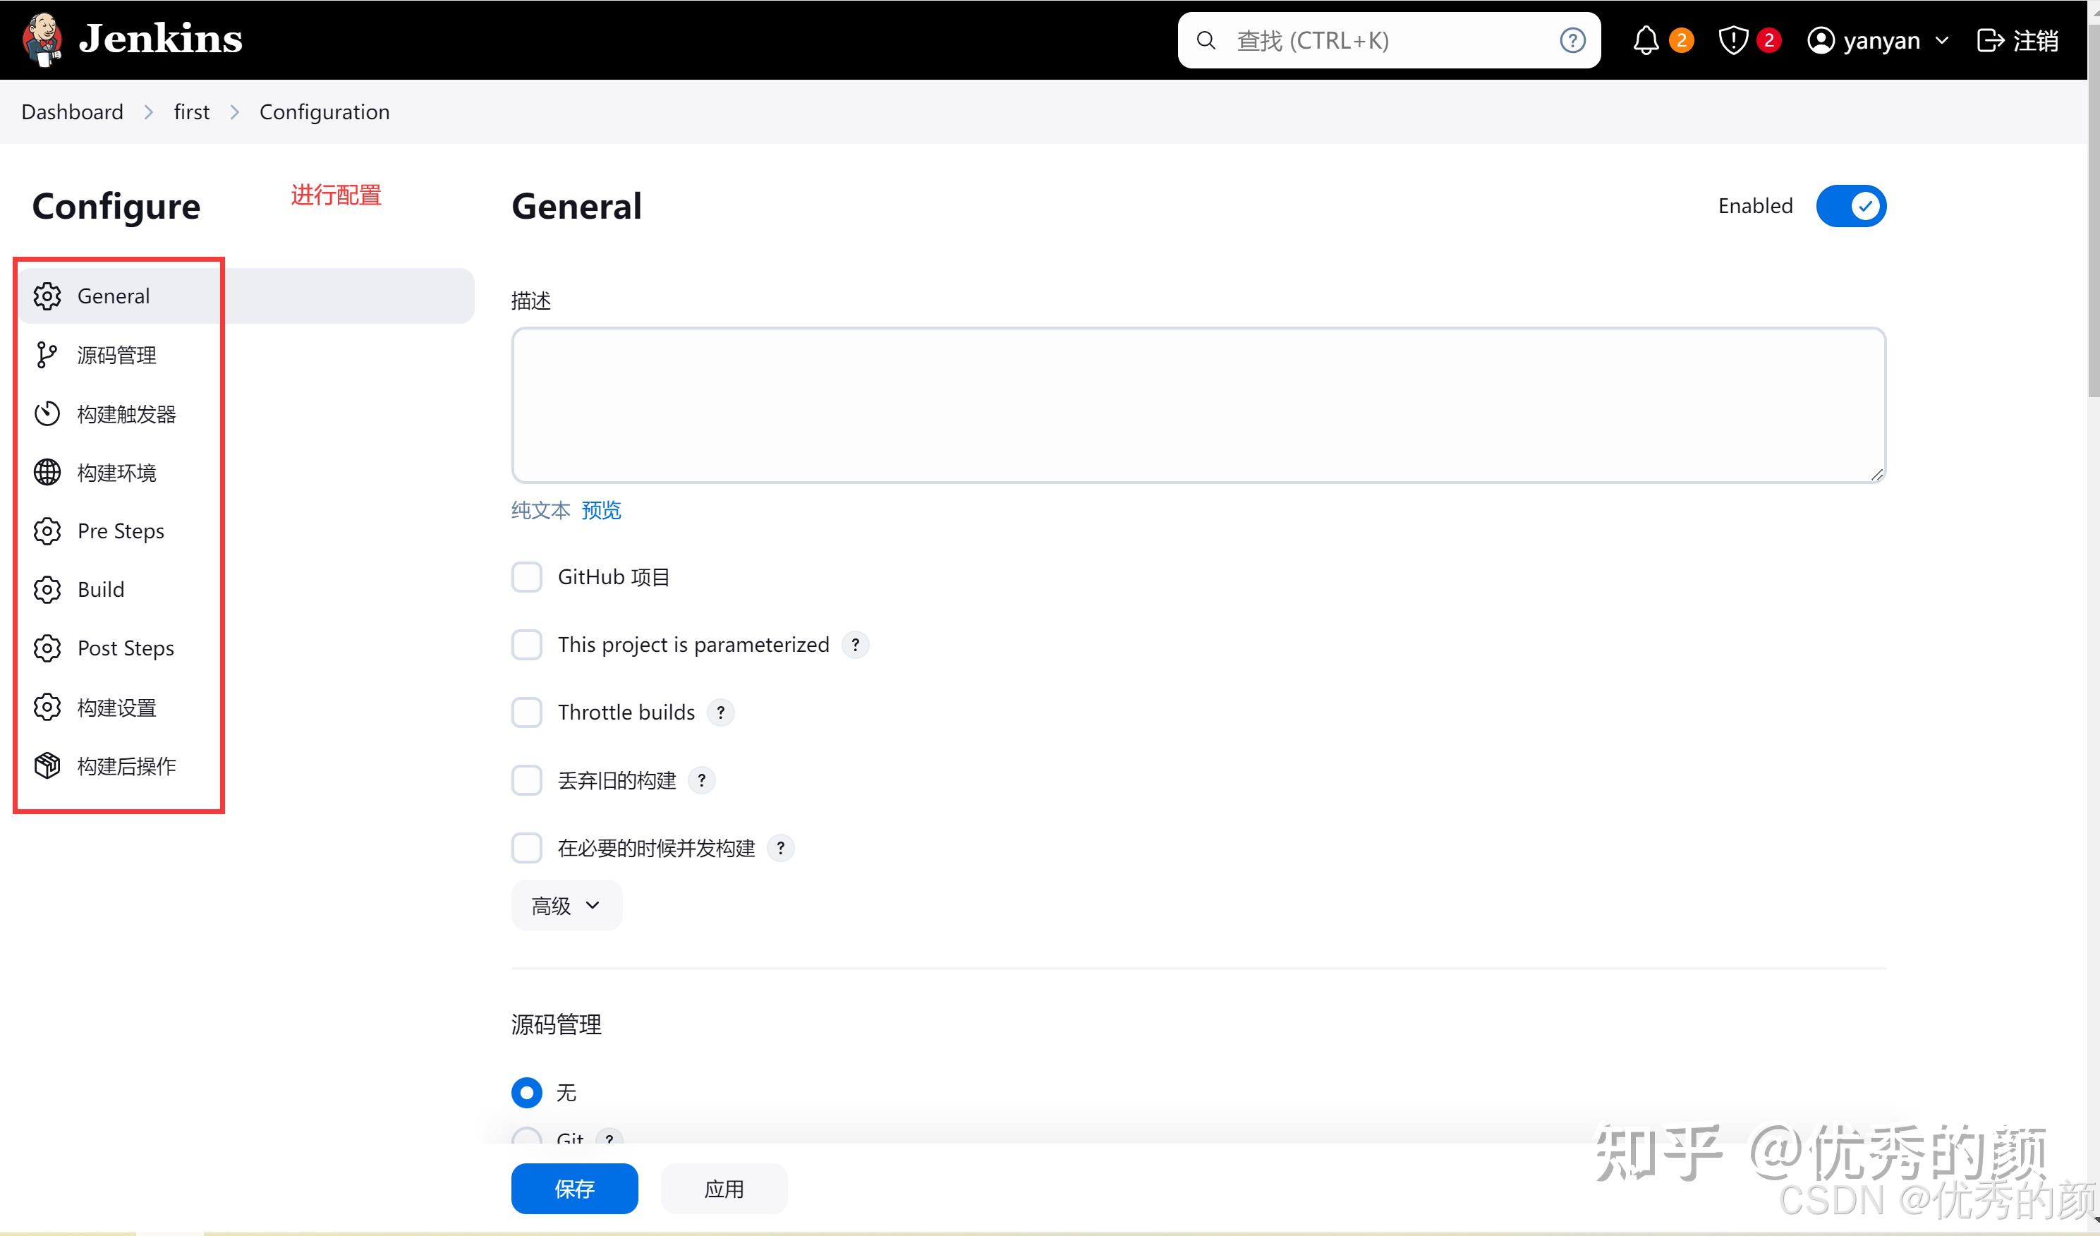The height and width of the screenshot is (1236, 2100).
Task: Click the logout icon in the header
Action: pos(1990,40)
